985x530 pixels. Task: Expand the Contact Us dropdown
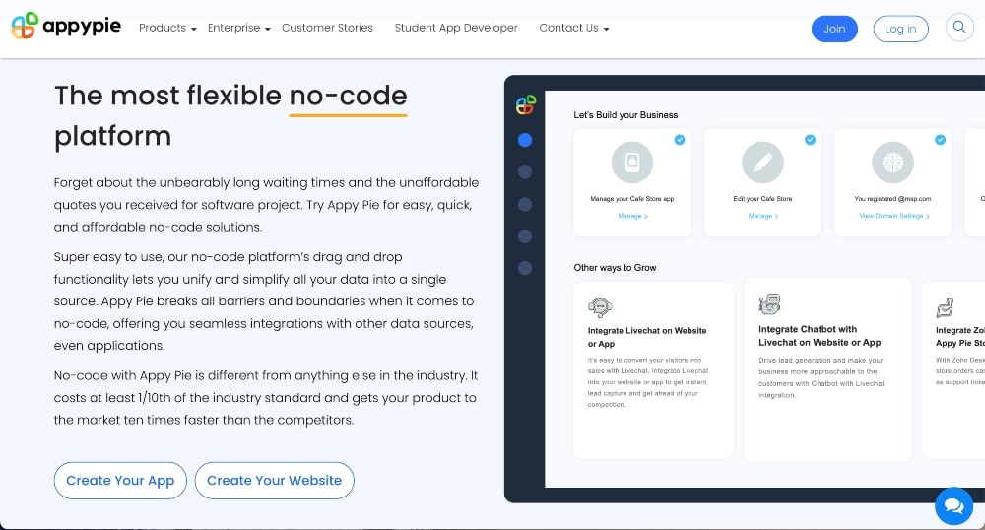pos(574,28)
